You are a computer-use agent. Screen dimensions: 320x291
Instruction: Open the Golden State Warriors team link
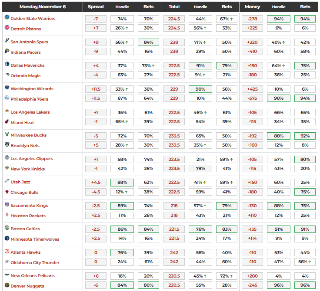[33, 19]
